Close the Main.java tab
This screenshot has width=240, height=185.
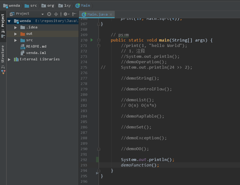111,14
